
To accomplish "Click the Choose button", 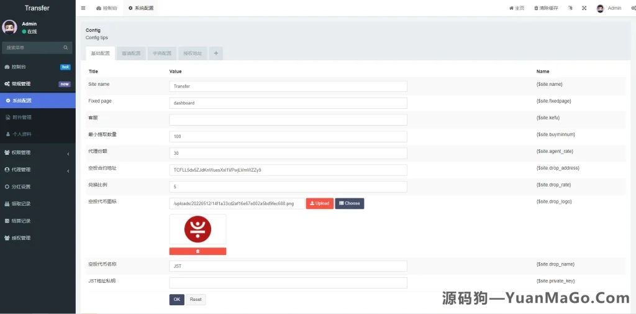I will [350, 203].
